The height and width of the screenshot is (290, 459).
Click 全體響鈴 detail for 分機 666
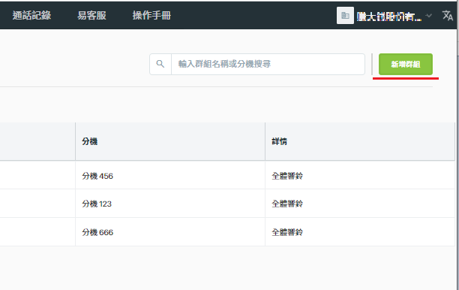point(287,232)
